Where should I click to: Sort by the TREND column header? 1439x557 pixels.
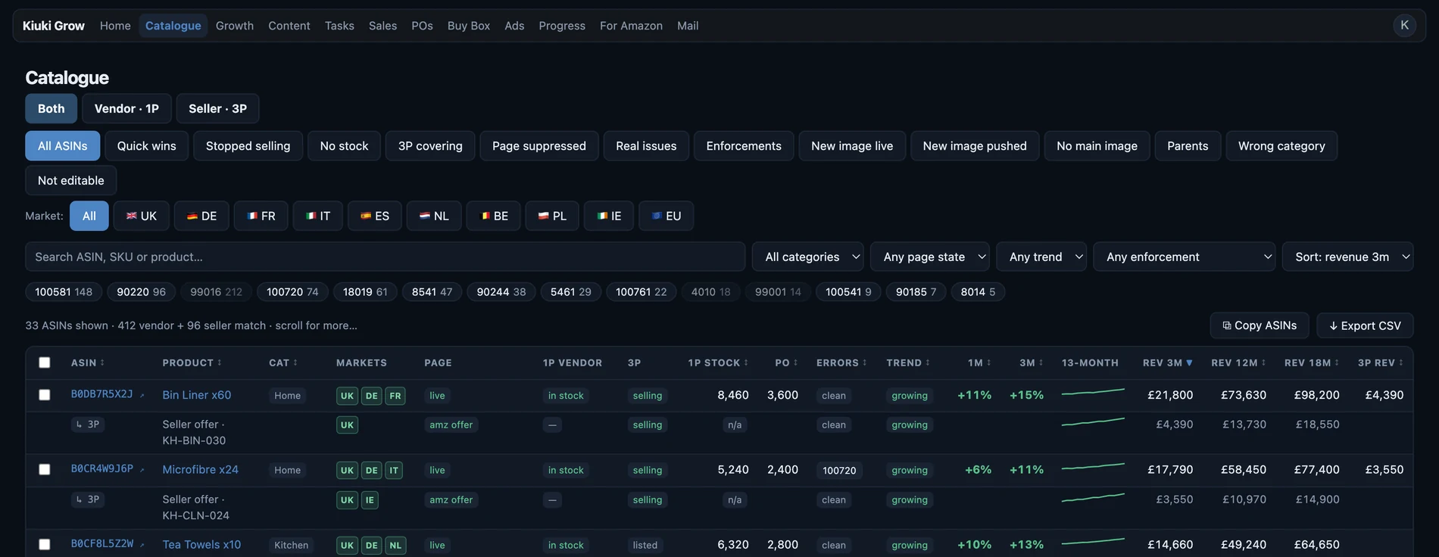point(908,363)
